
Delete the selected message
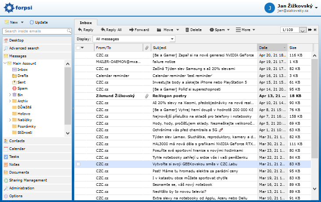tap(193, 30)
